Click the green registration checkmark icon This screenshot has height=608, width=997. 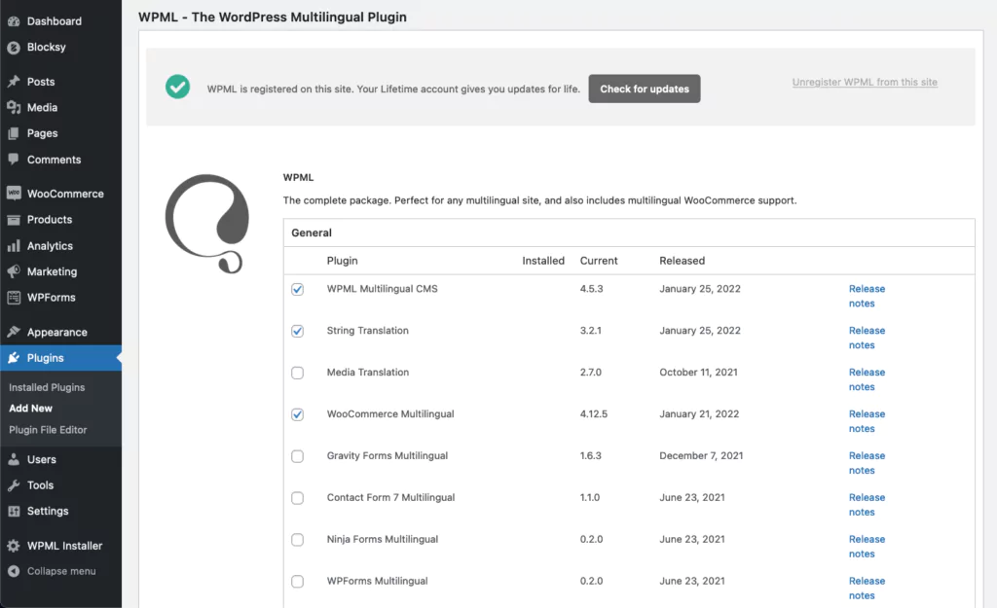pos(177,87)
